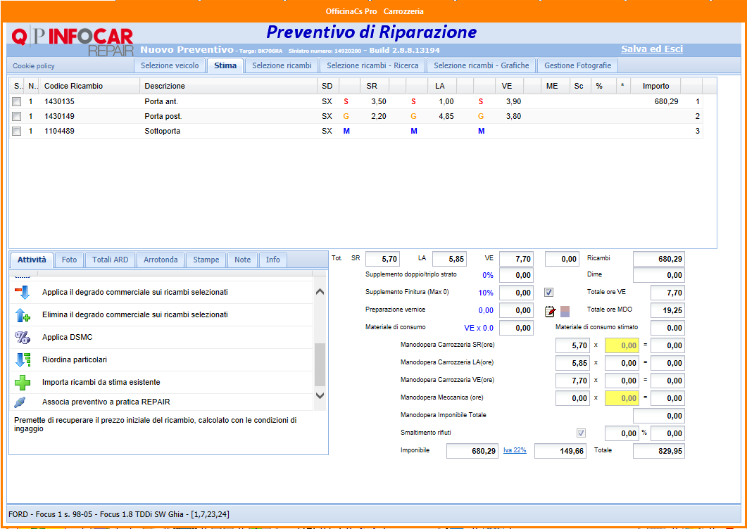Screen dimensions: 747x529
Task: Click the red S SR marker for Porta ant.
Action: (x=346, y=101)
